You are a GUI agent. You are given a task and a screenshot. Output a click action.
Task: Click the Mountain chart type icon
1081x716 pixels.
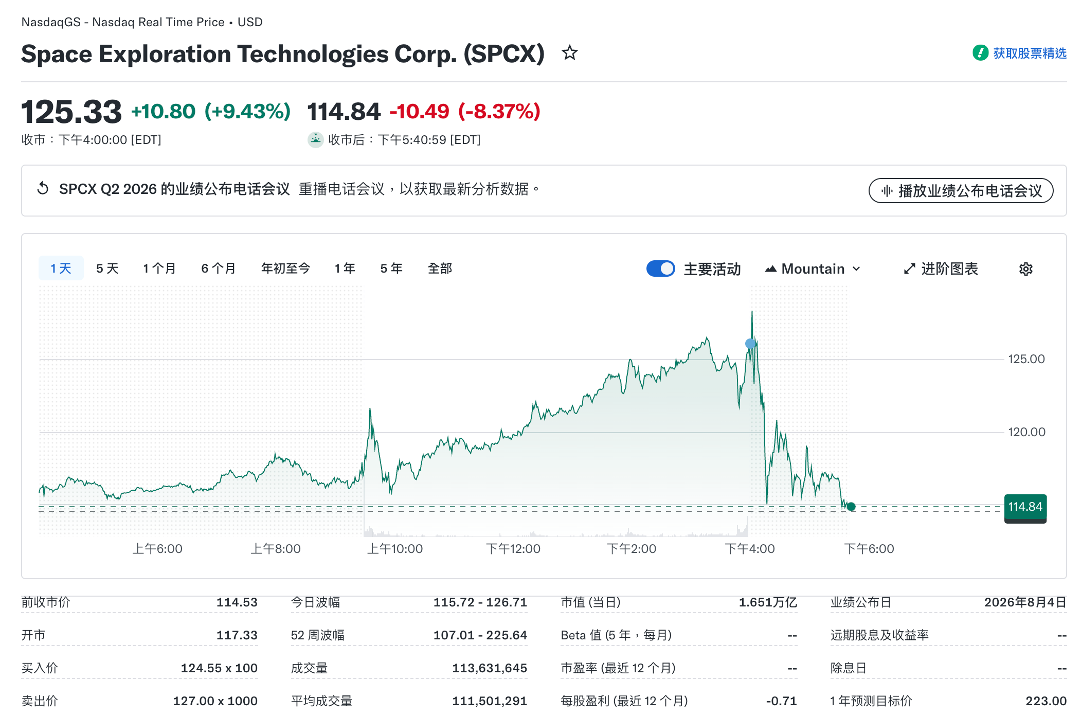tap(770, 268)
